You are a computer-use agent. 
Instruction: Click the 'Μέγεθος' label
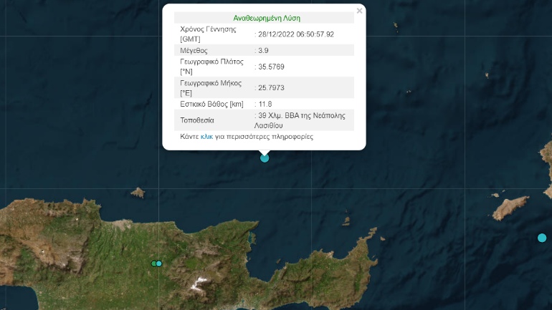coord(194,51)
